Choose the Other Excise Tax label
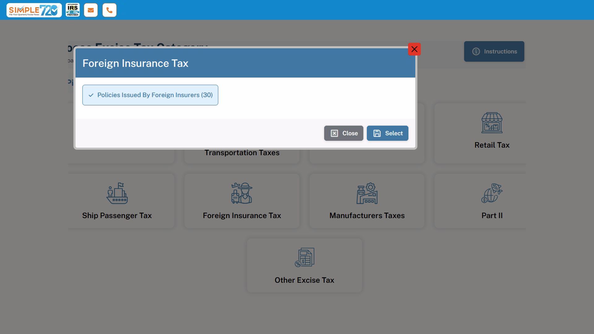The width and height of the screenshot is (594, 334). tap(304, 280)
